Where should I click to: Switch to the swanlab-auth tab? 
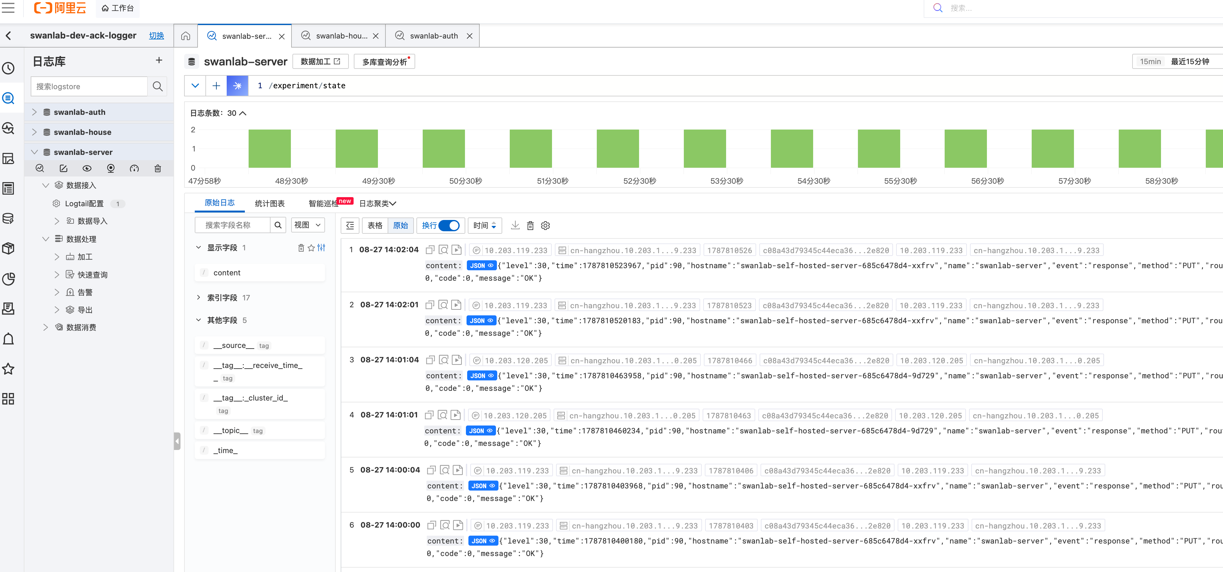[432, 36]
